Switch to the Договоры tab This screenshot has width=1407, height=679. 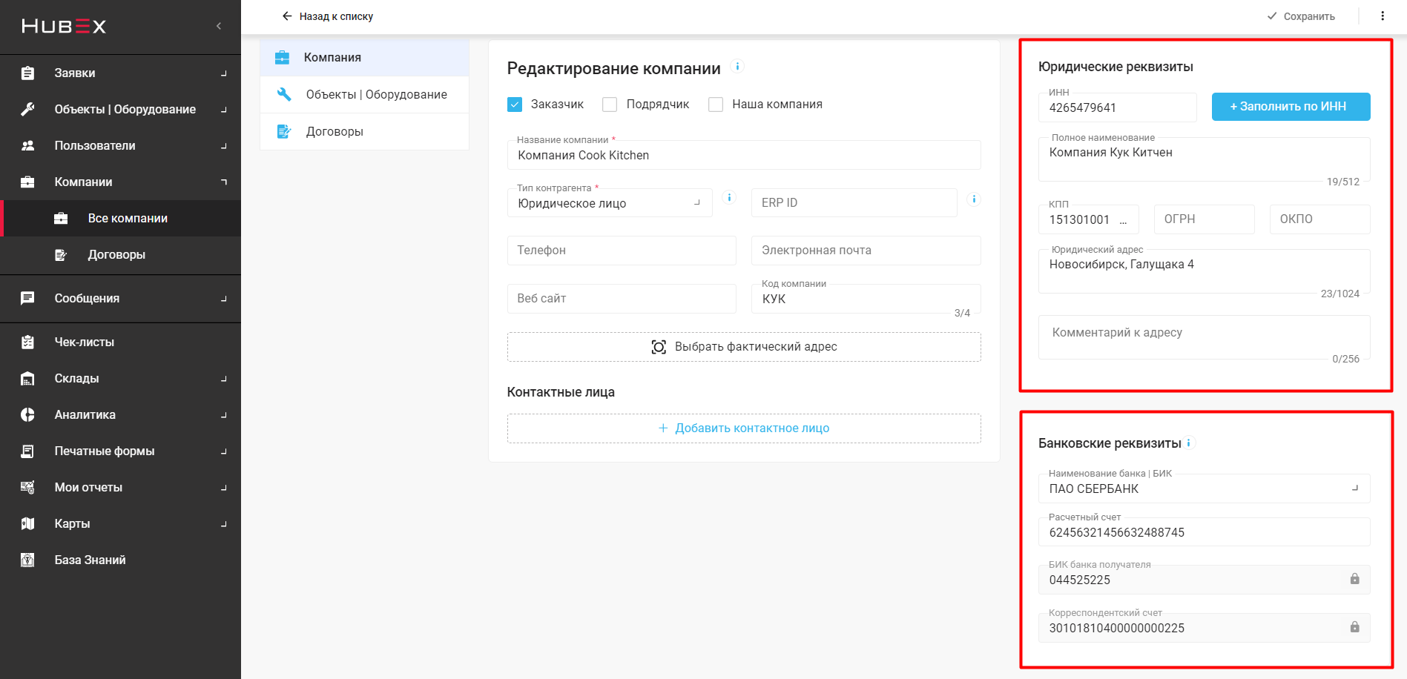pos(335,131)
